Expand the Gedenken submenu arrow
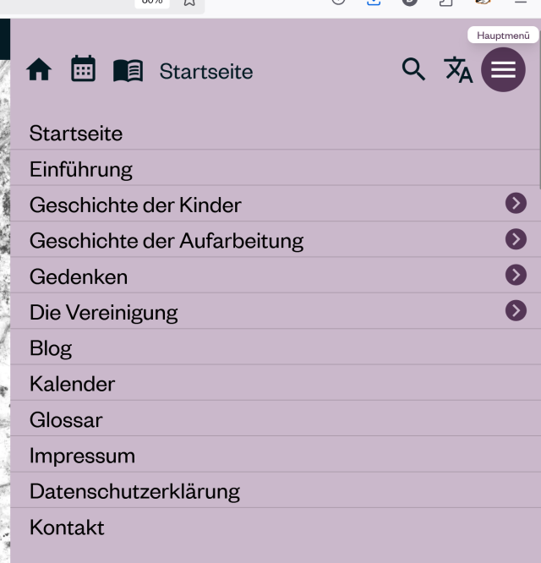Image resolution: width=541 pixels, height=563 pixels. point(516,275)
